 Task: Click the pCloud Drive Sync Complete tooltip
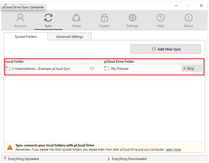click(23, 7)
